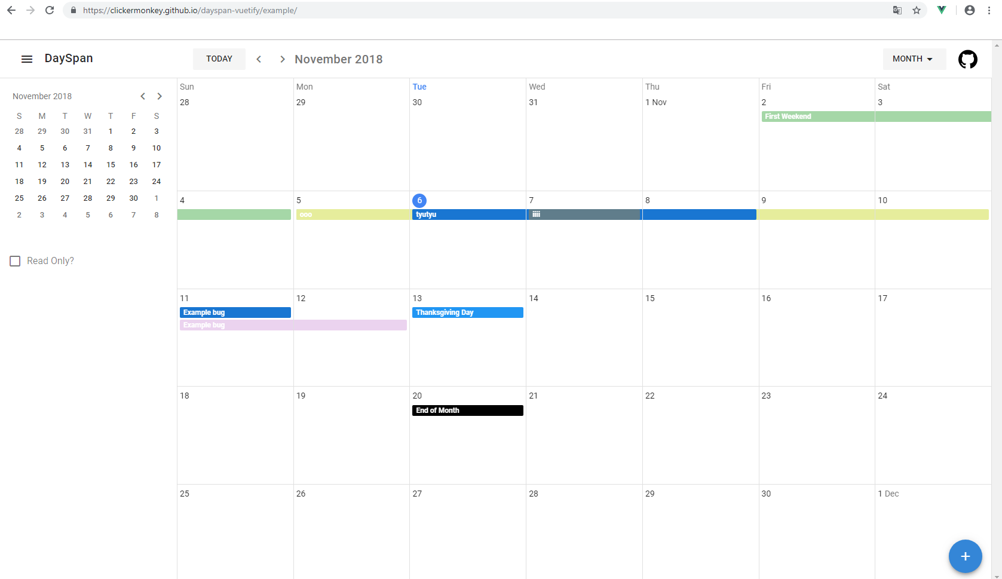Show next month in the mini calendar

point(160,96)
